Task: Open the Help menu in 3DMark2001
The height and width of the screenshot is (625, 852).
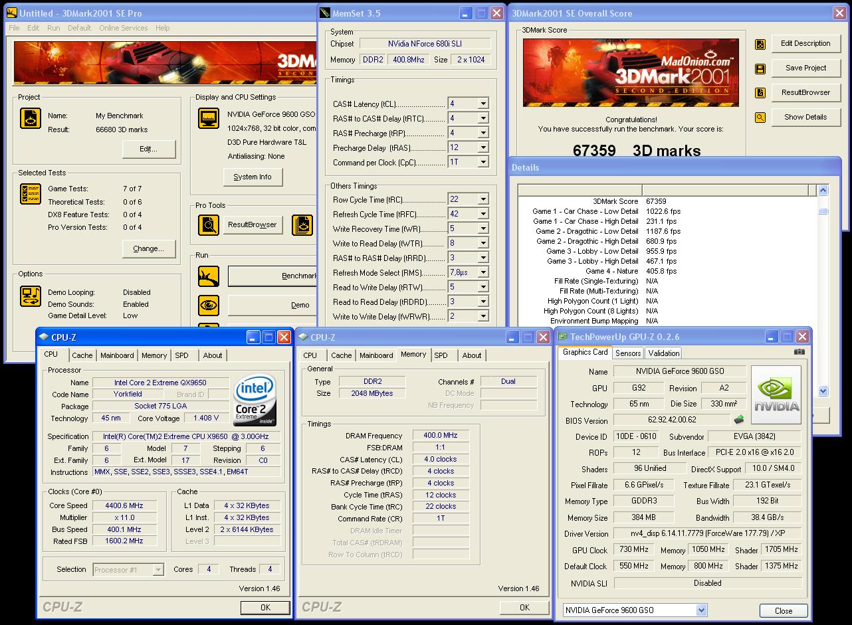Action: [162, 28]
